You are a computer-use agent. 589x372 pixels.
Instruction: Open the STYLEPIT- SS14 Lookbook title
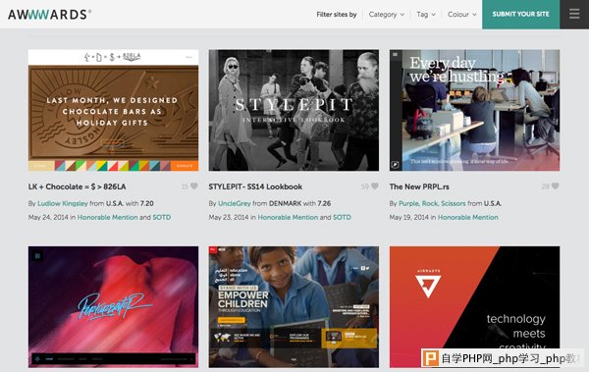255,186
